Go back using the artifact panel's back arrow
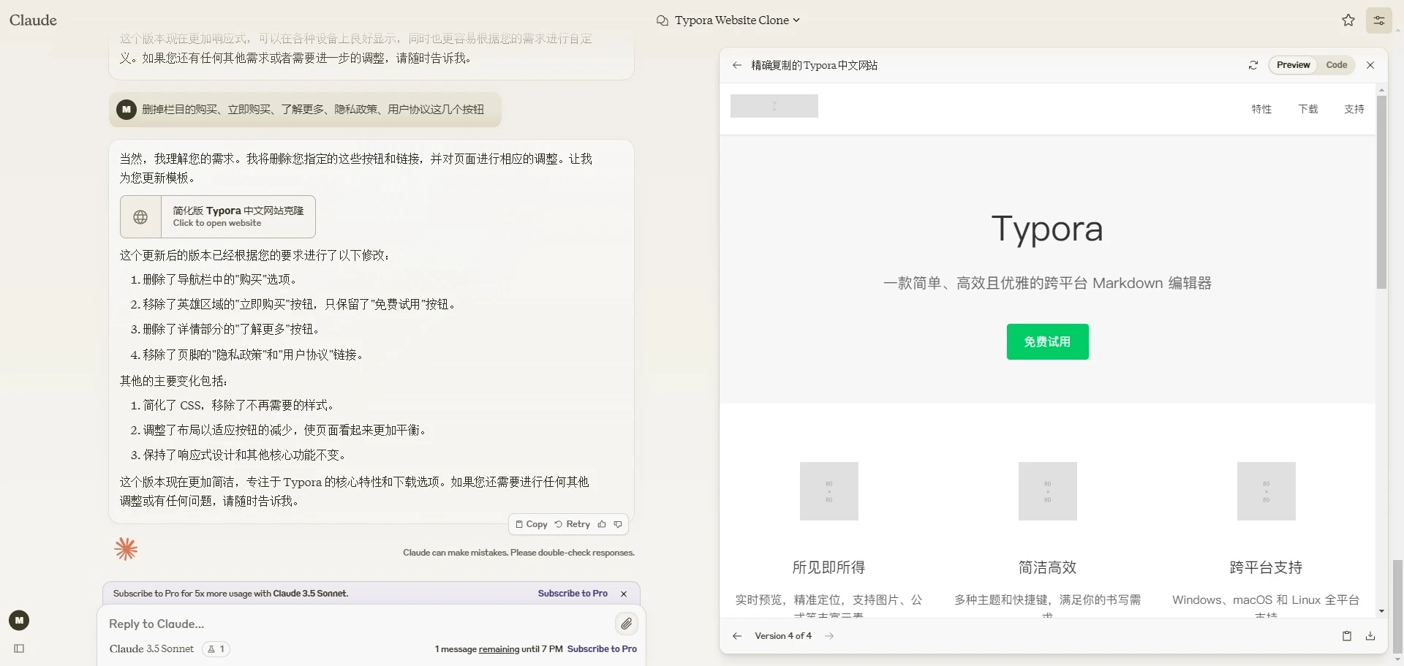Screen dimensions: 1404x666 coord(736,65)
